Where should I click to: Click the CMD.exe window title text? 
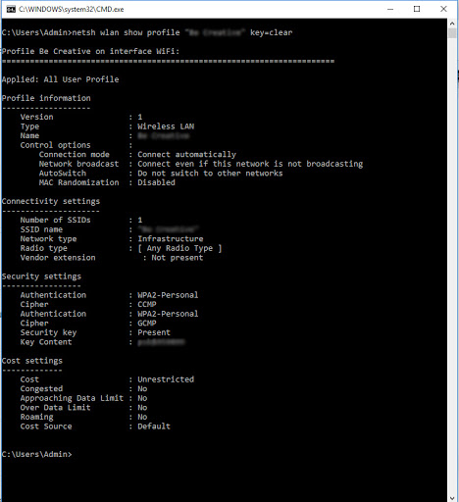pos(72,9)
